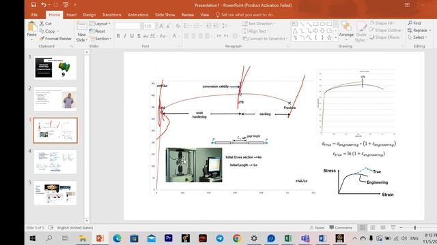437x245 pixels.
Task: Click the Tell me what you want box
Action: coord(246,15)
